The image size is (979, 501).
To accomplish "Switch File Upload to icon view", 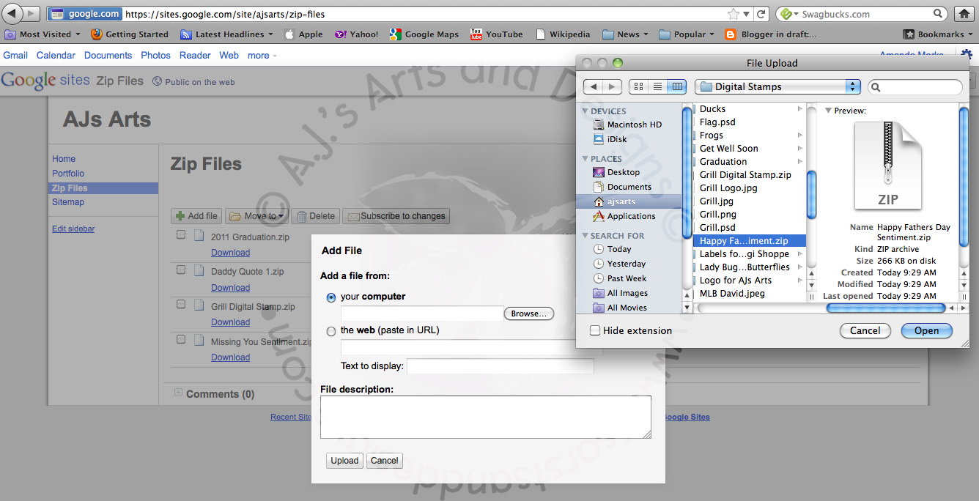I will (638, 86).
